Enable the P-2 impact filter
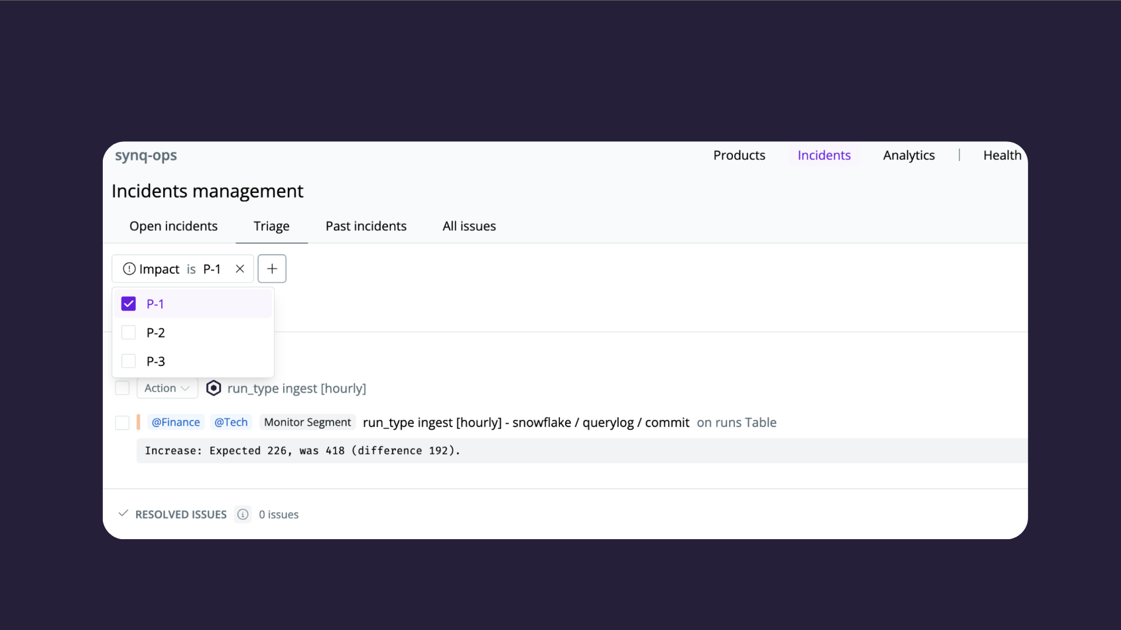The width and height of the screenshot is (1121, 630). point(128,332)
